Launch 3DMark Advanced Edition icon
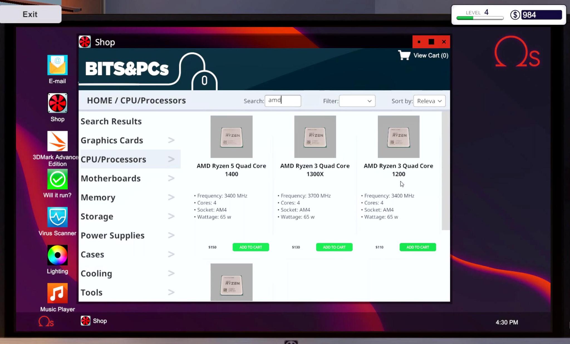The width and height of the screenshot is (570, 344). pos(57,141)
